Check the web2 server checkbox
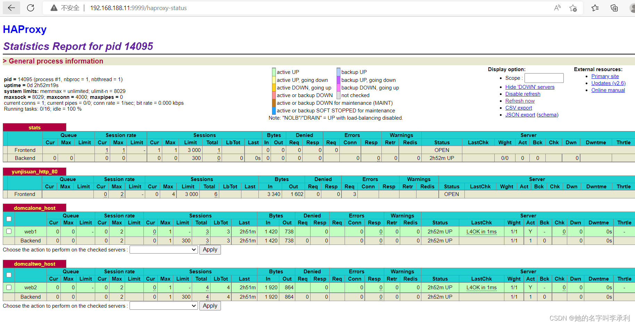The height and width of the screenshot is (325, 635). tap(9, 287)
